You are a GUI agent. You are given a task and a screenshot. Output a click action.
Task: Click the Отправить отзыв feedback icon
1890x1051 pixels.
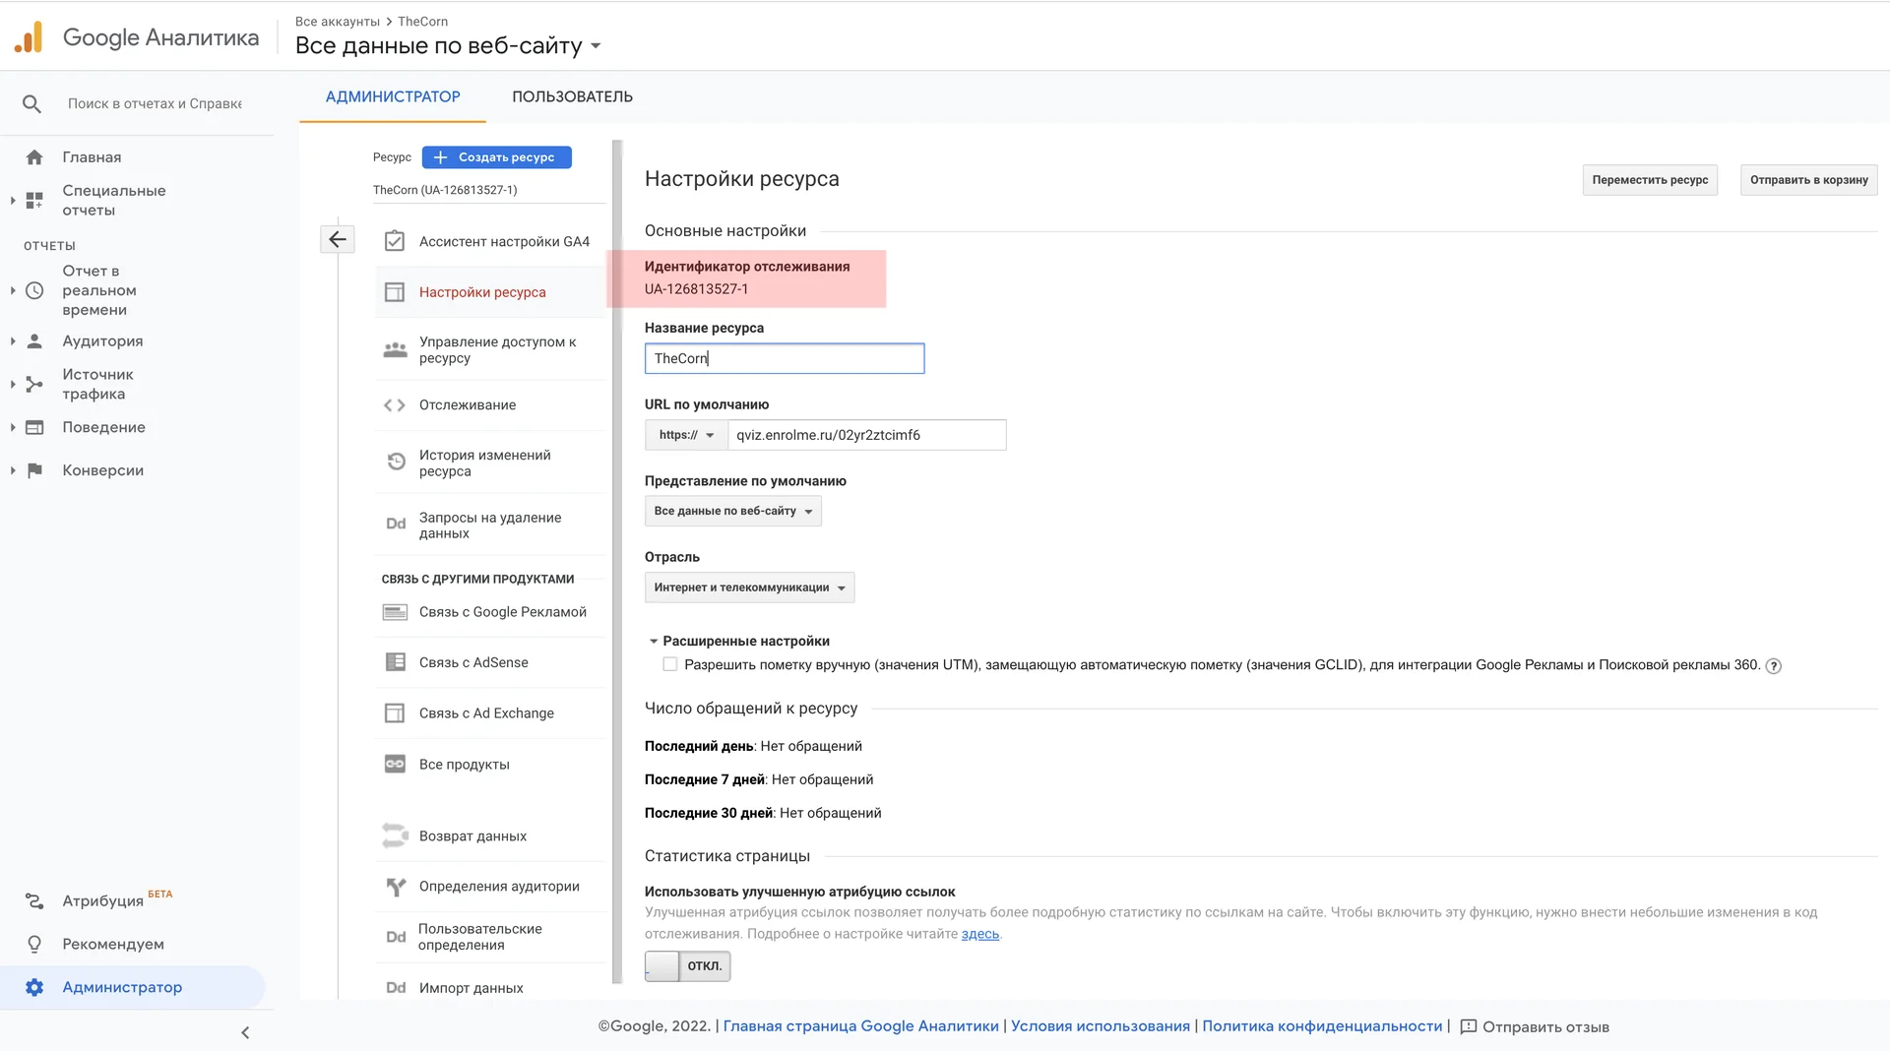click(1469, 1026)
